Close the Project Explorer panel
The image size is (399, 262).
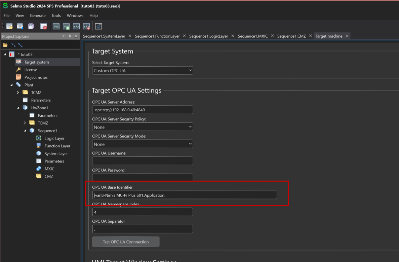(x=76, y=36)
